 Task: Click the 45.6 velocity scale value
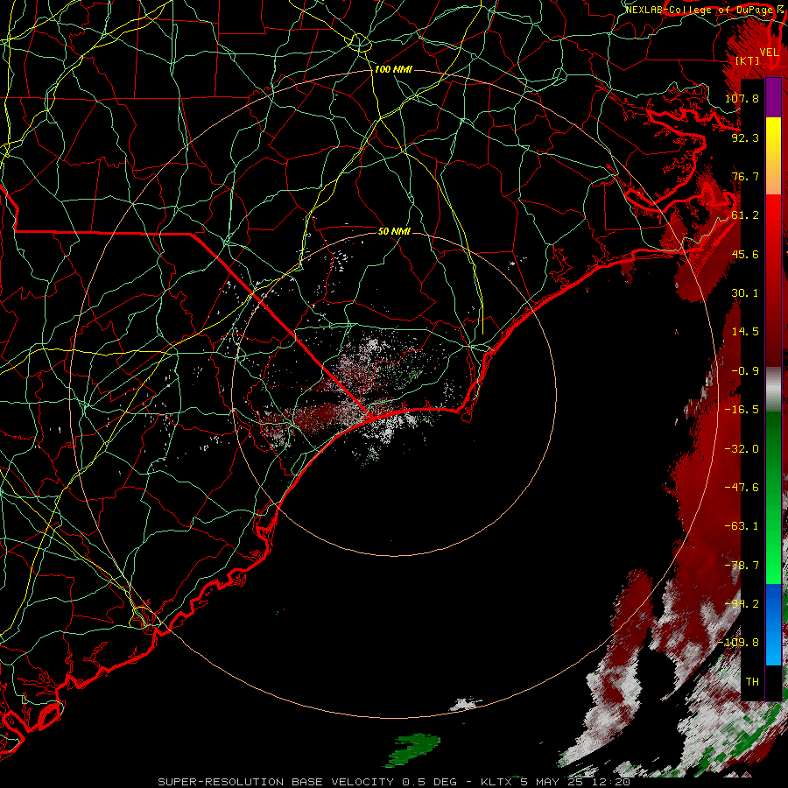745,254
